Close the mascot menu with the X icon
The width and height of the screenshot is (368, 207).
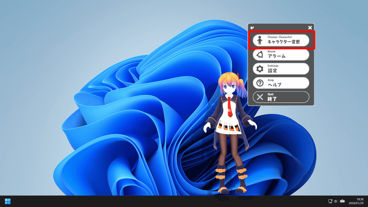click(x=310, y=28)
